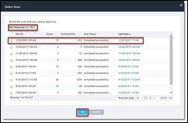This screenshot has height=123, width=188.
Task: Go to the previous page arrow
Action: click(150, 98)
